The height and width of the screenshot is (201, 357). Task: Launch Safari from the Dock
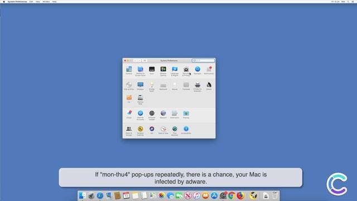point(100,195)
